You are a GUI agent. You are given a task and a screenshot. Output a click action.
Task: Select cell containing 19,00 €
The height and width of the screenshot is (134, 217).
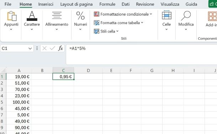tap(19, 77)
